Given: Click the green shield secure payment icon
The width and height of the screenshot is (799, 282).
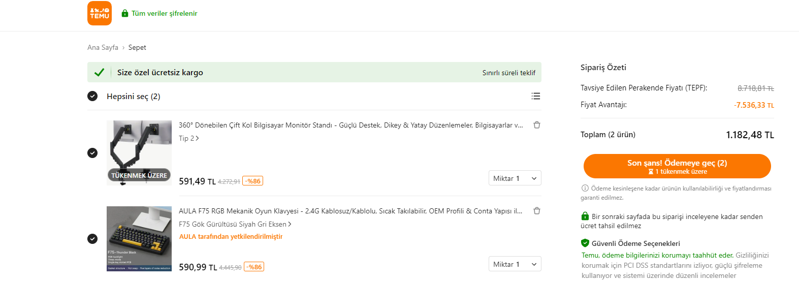Looking at the screenshot, I should (585, 243).
